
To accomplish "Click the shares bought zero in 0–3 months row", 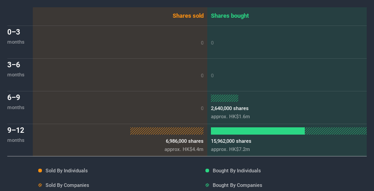I will point(212,43).
